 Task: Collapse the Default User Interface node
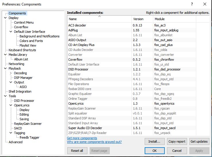(11, 32)
